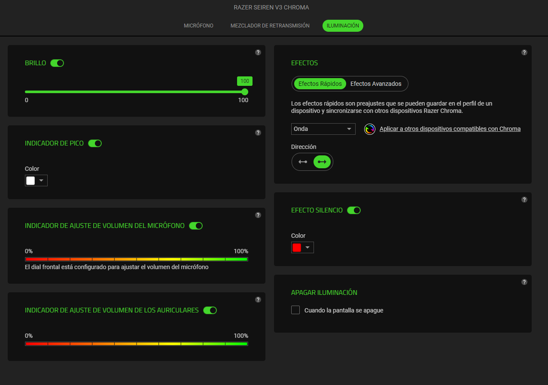Click the headphone volume color gradient bar
Screen dimensions: 548x385
click(x=137, y=344)
